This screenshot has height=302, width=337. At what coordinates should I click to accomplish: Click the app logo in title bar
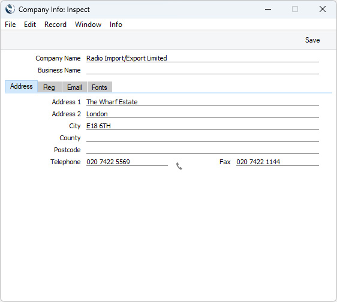pos(10,9)
